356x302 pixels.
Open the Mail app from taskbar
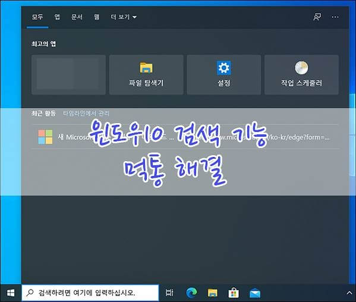point(255,293)
